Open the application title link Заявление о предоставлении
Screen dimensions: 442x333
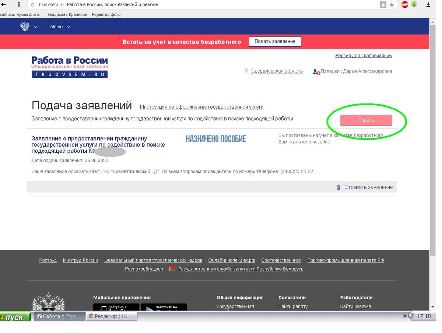[x=98, y=145]
